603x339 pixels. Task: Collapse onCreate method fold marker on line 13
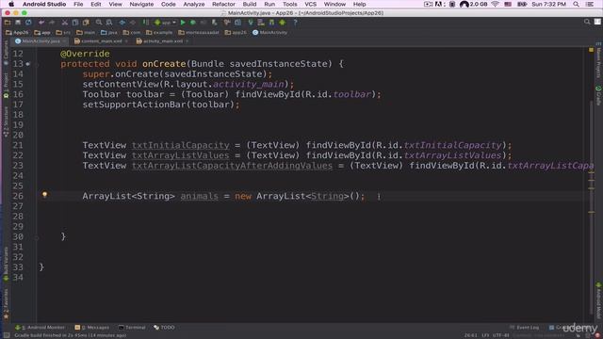click(38, 64)
